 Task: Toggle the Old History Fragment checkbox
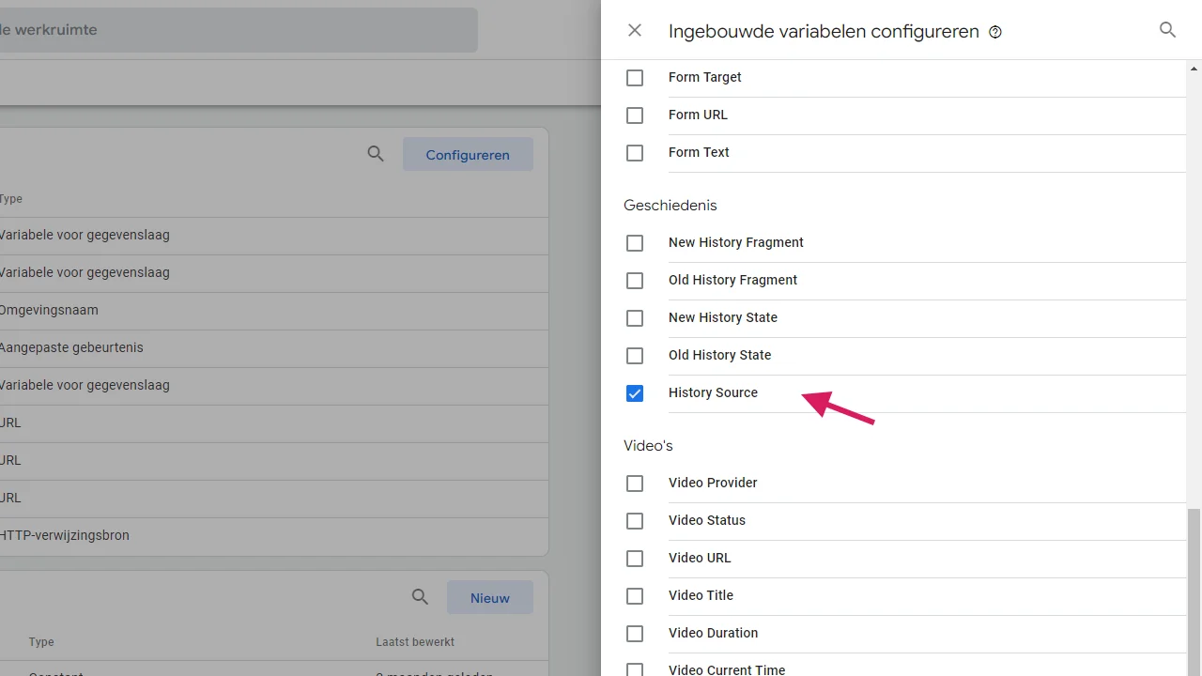pyautogui.click(x=635, y=281)
